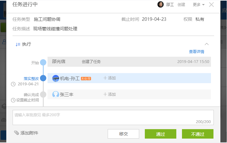Click 机电-孙工's avatar icon

pos(56,78)
